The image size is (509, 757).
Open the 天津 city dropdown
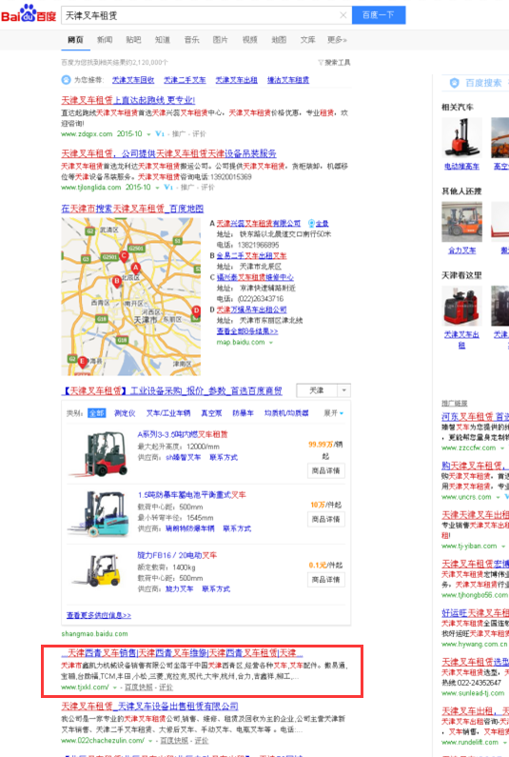click(x=323, y=390)
